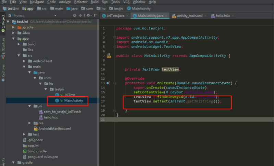Select com_ho_testjni_JniTest.h header file
The width and height of the screenshot is (274, 166).
click(x=60, y=112)
